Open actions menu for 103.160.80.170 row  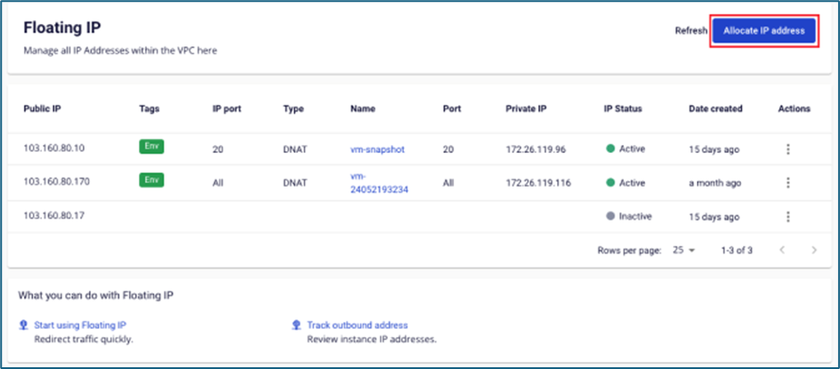[x=787, y=182]
